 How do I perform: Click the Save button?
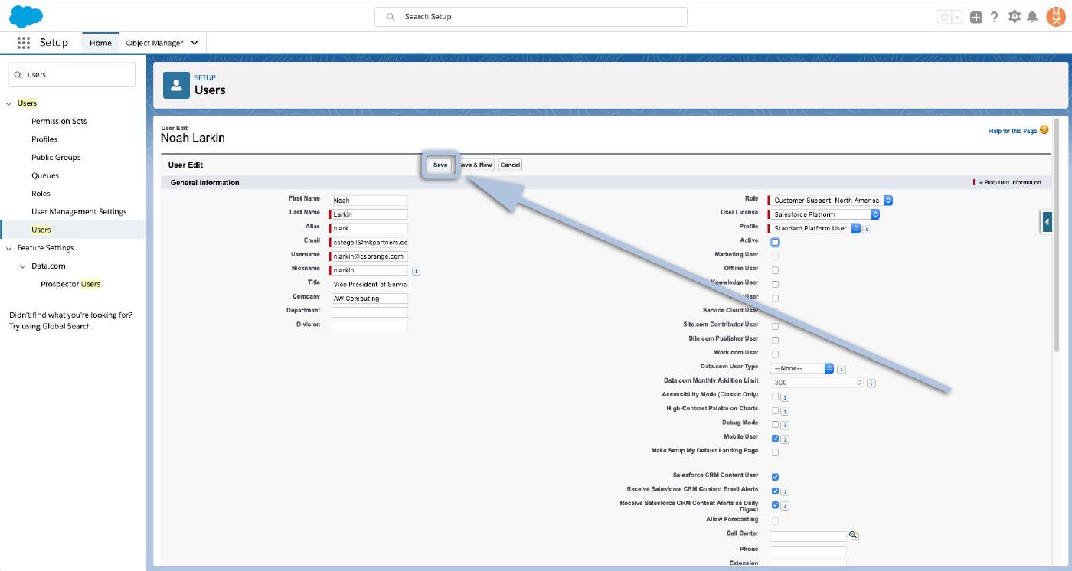click(440, 165)
